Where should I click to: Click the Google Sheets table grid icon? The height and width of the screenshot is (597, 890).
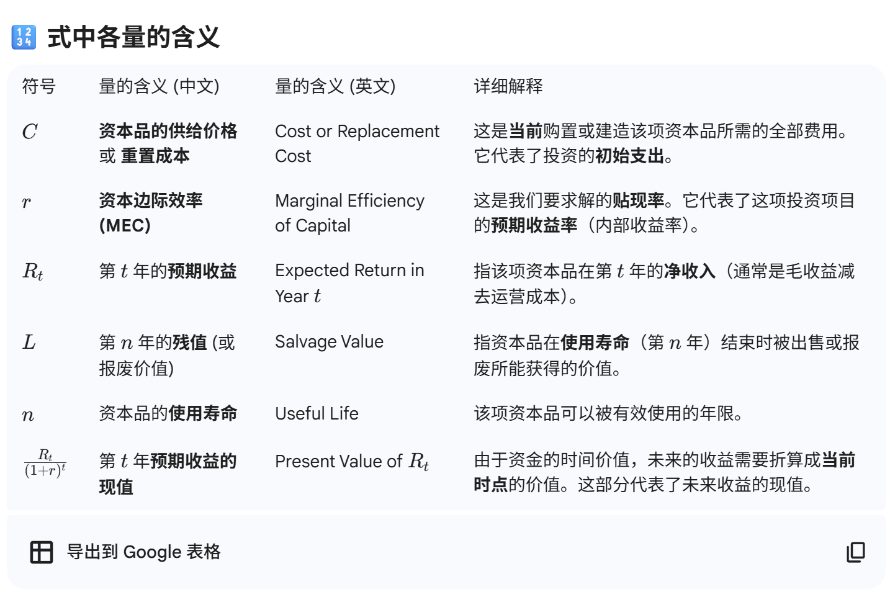click(x=42, y=552)
